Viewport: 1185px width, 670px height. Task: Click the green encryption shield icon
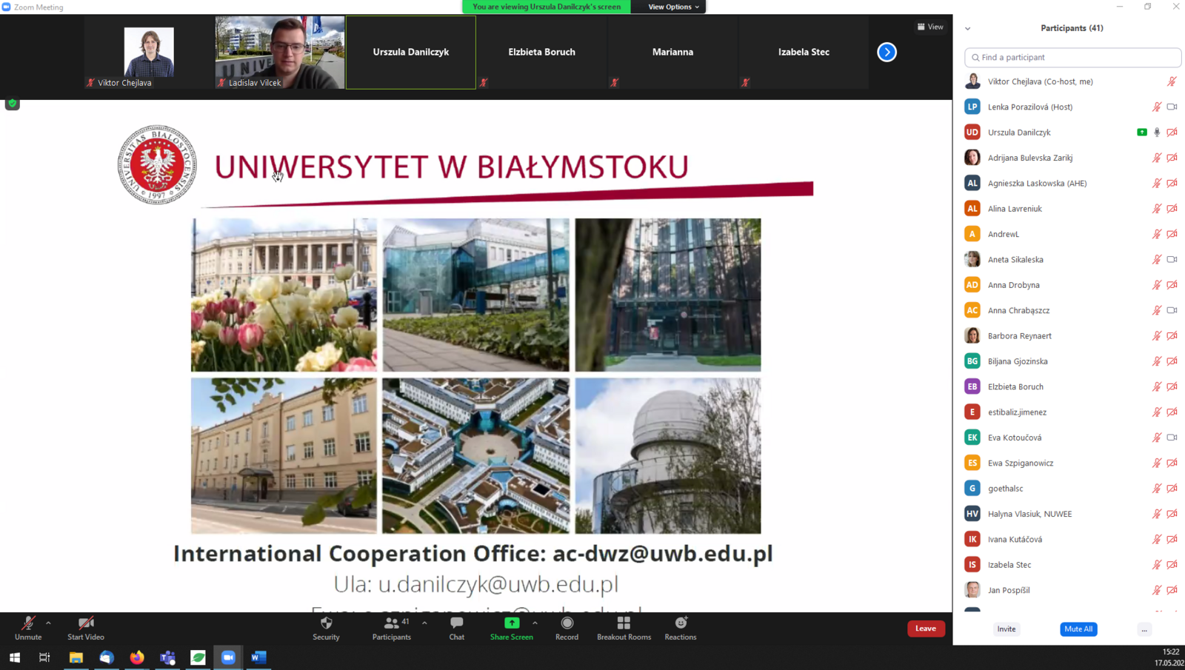coord(13,104)
